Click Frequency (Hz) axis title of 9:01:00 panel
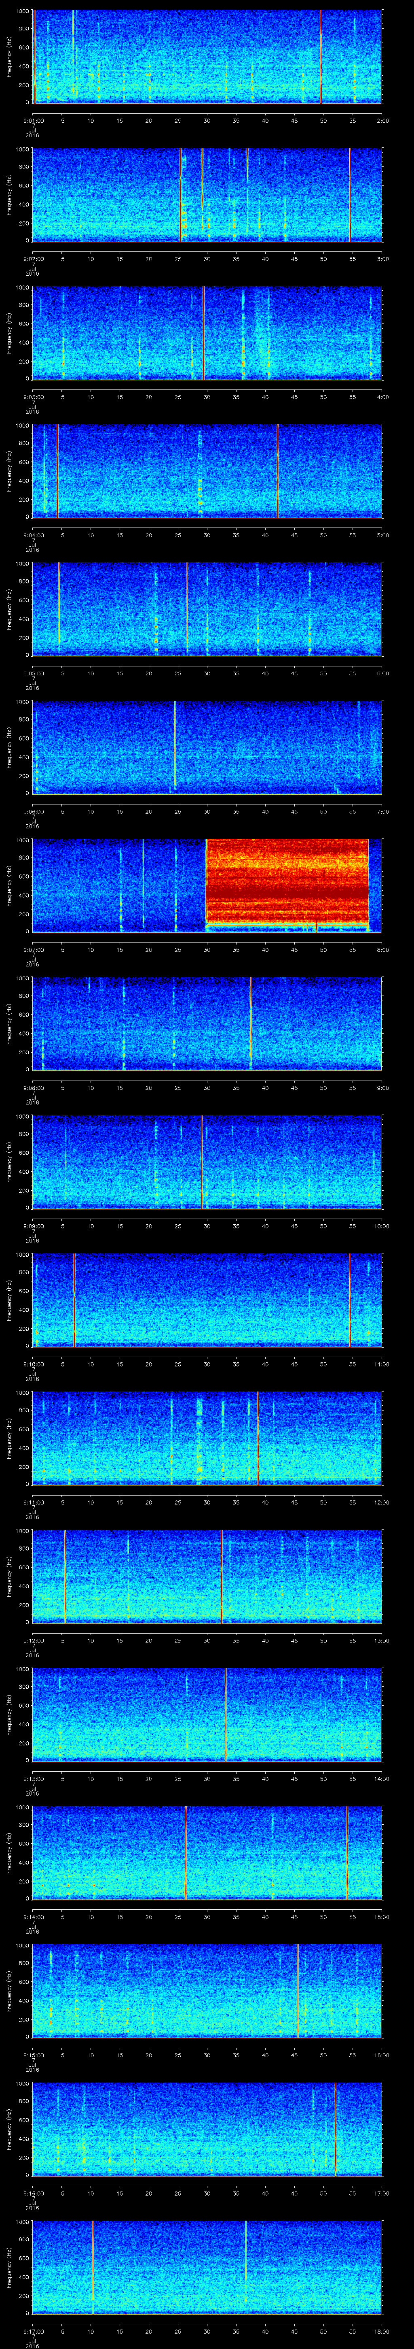414x2349 pixels. pos(9,57)
